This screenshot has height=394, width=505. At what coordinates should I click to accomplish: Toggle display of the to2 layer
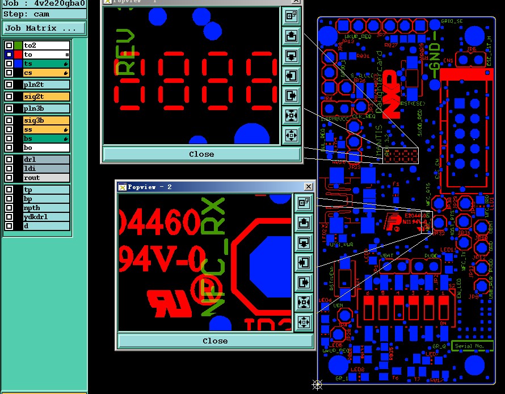9,45
